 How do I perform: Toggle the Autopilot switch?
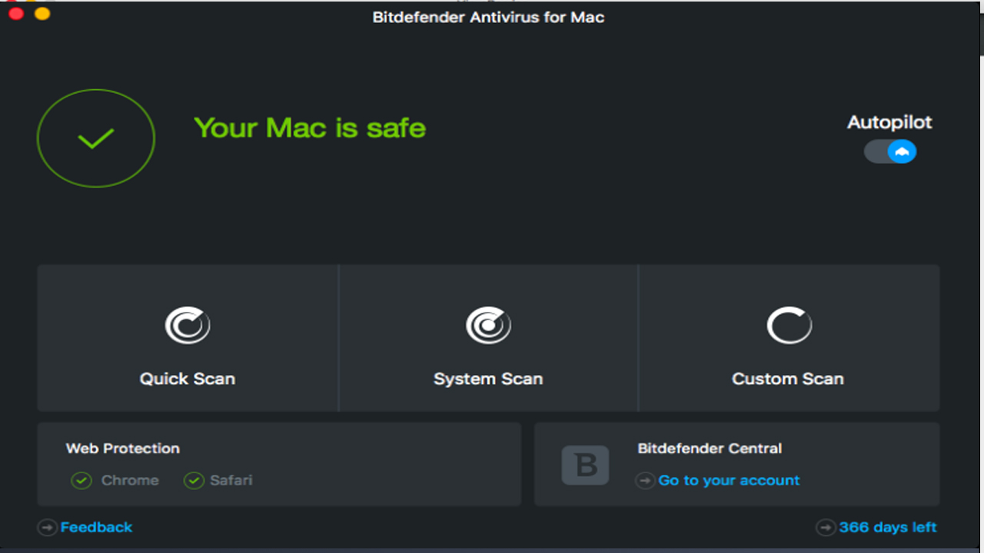click(890, 151)
